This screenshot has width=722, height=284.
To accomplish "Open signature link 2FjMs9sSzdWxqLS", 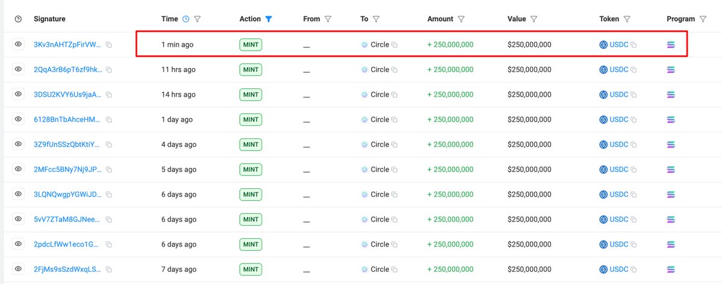I will 67,270.
